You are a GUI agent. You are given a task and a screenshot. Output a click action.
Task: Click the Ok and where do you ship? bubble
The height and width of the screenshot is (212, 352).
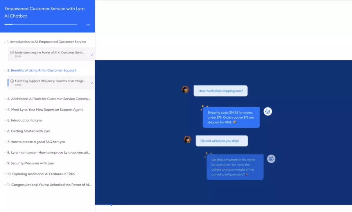pos(222,141)
